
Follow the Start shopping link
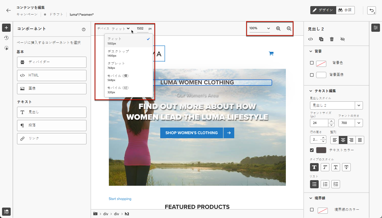tap(120, 199)
